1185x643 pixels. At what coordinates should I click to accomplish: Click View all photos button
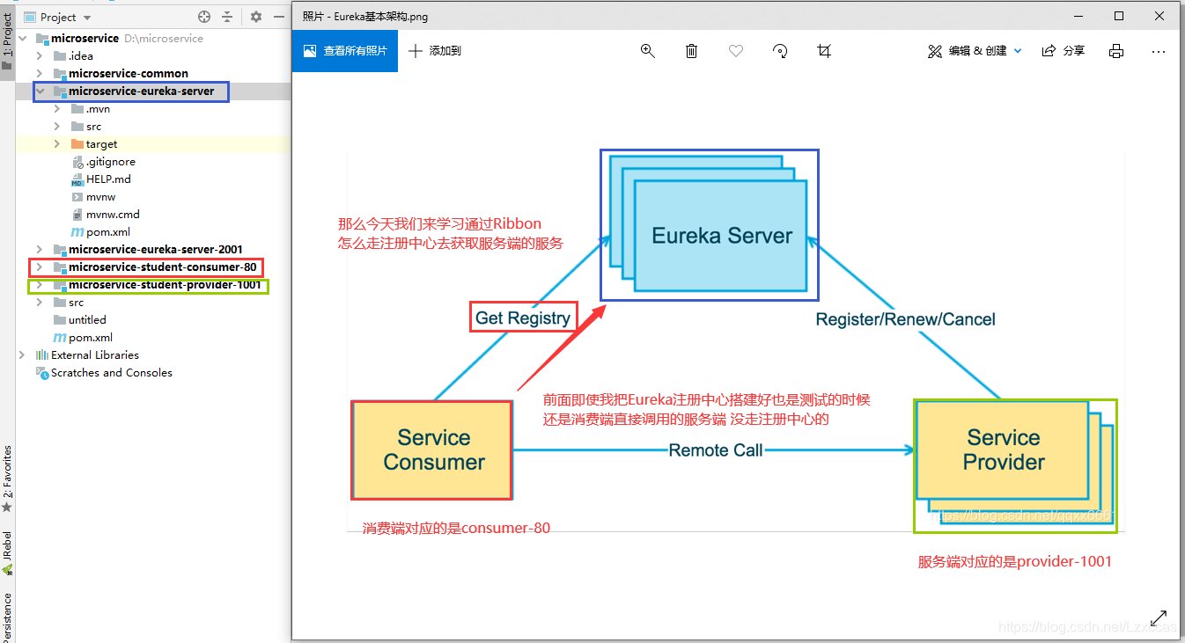(x=345, y=51)
